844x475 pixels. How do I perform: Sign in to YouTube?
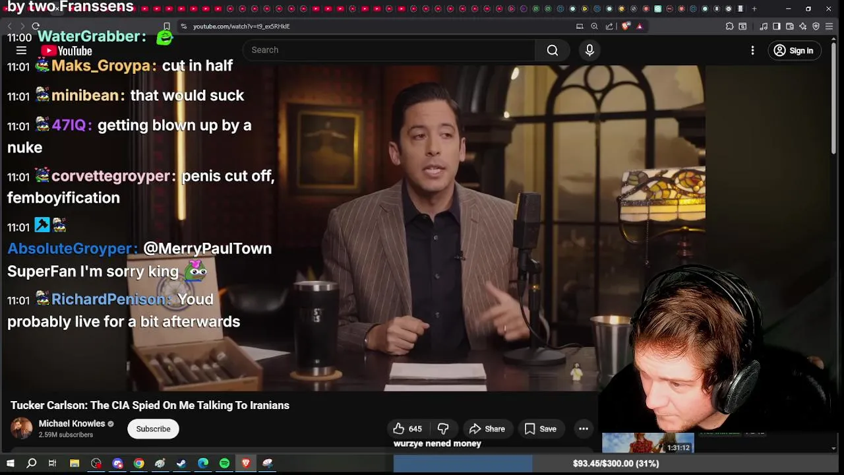pyautogui.click(x=794, y=50)
